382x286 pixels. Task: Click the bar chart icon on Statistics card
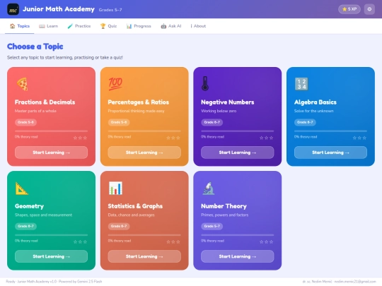[115, 189]
